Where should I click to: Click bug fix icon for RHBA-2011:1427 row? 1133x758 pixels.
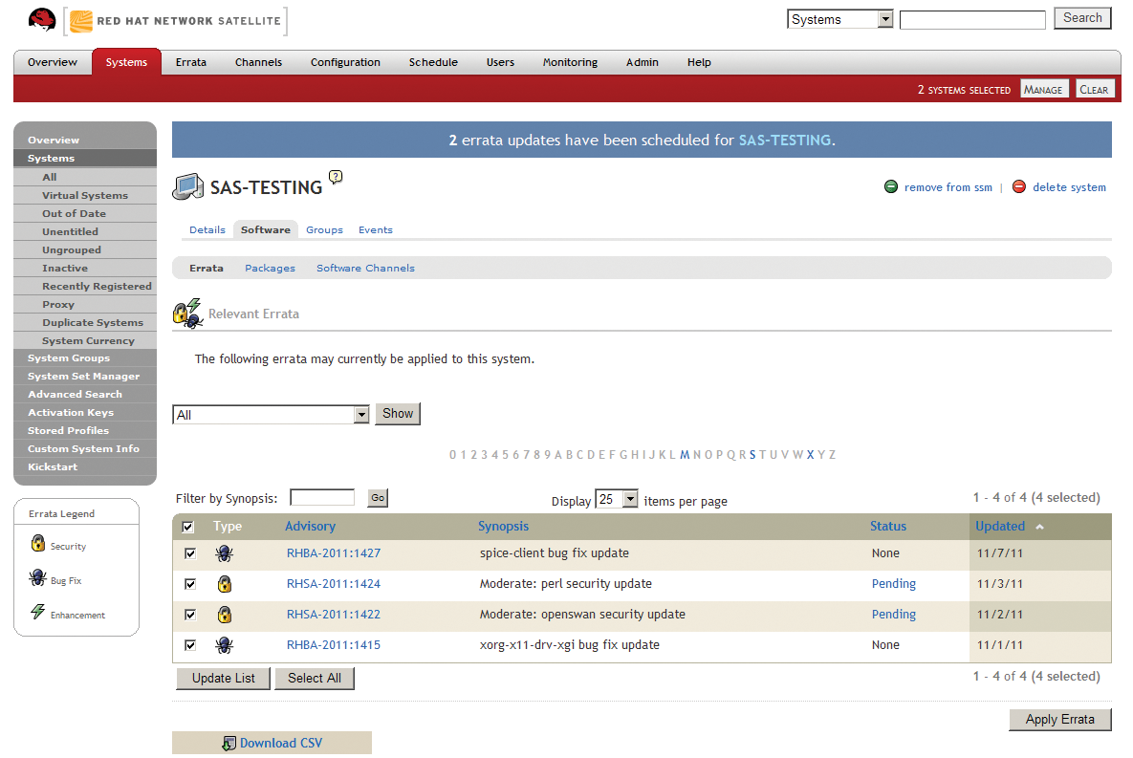(225, 553)
